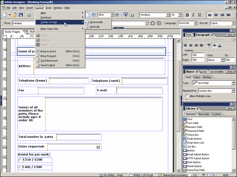The image size is (237, 177).
Task: Switch to the Value tab
Action: [x=197, y=77]
